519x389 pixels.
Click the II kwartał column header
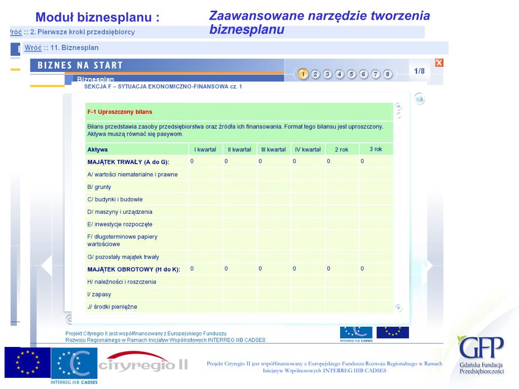point(239,149)
